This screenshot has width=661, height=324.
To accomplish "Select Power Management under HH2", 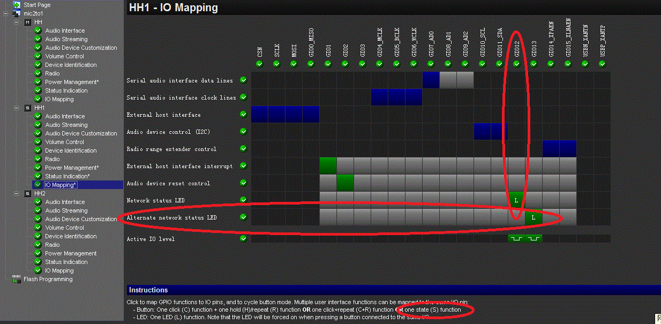I will point(71,253).
